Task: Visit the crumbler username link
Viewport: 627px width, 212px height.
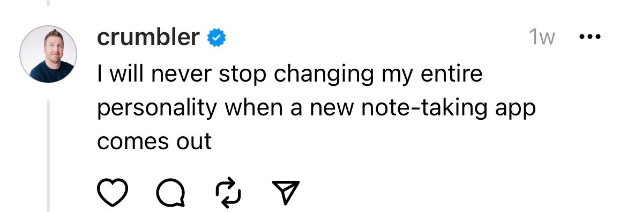Action: [x=148, y=37]
